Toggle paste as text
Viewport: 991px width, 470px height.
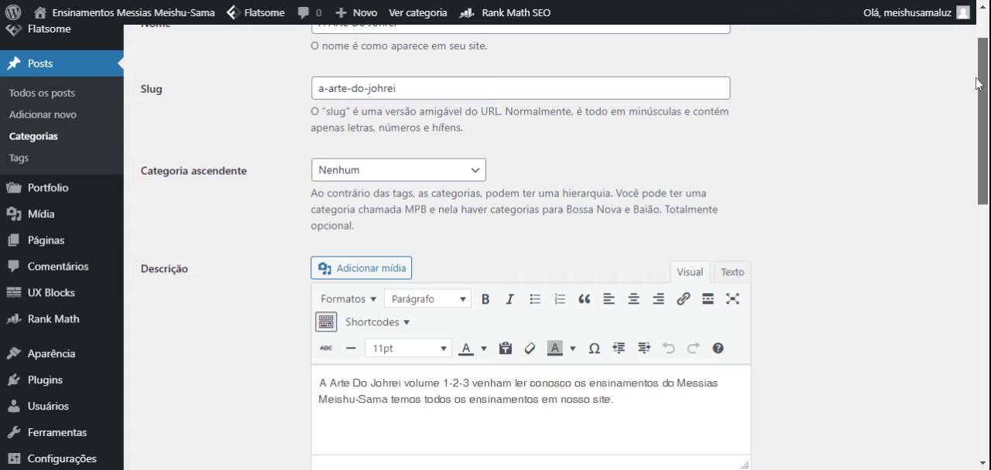pos(506,349)
